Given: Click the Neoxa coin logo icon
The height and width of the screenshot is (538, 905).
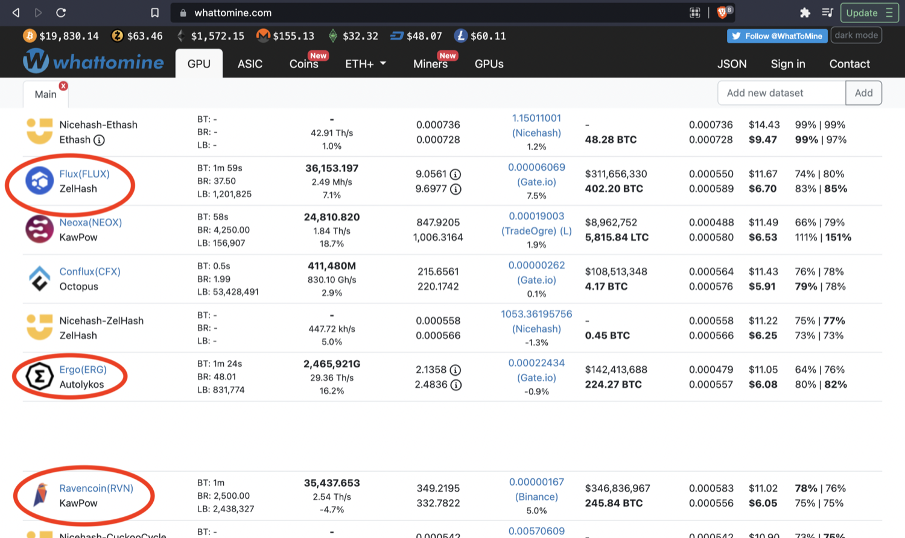Looking at the screenshot, I should [x=39, y=230].
